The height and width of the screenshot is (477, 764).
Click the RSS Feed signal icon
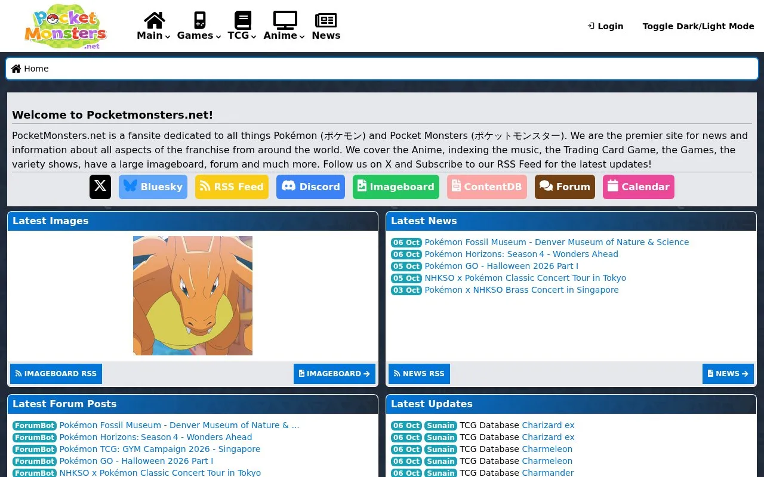[205, 186]
